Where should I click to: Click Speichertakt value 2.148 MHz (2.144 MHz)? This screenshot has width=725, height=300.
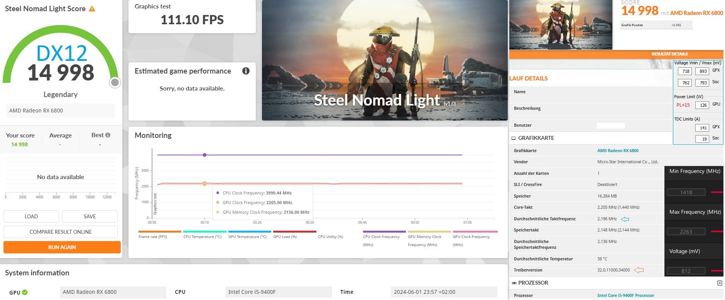(x=618, y=230)
